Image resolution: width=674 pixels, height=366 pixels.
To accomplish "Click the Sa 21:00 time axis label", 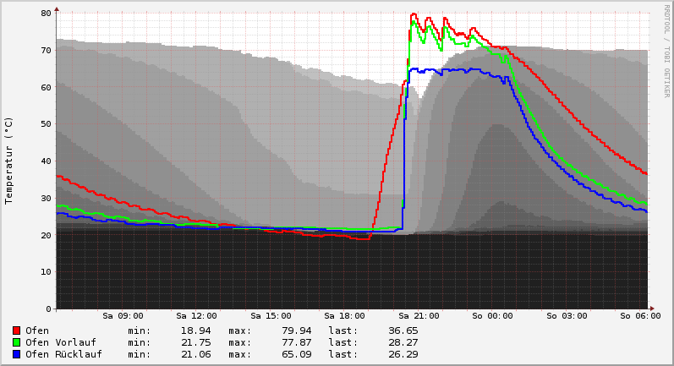I will click(x=419, y=316).
